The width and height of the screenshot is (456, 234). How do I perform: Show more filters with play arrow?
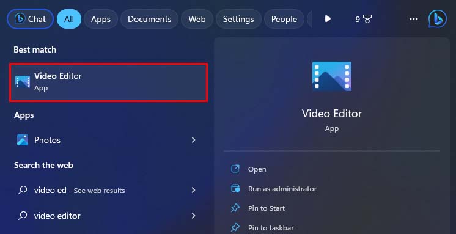click(328, 19)
